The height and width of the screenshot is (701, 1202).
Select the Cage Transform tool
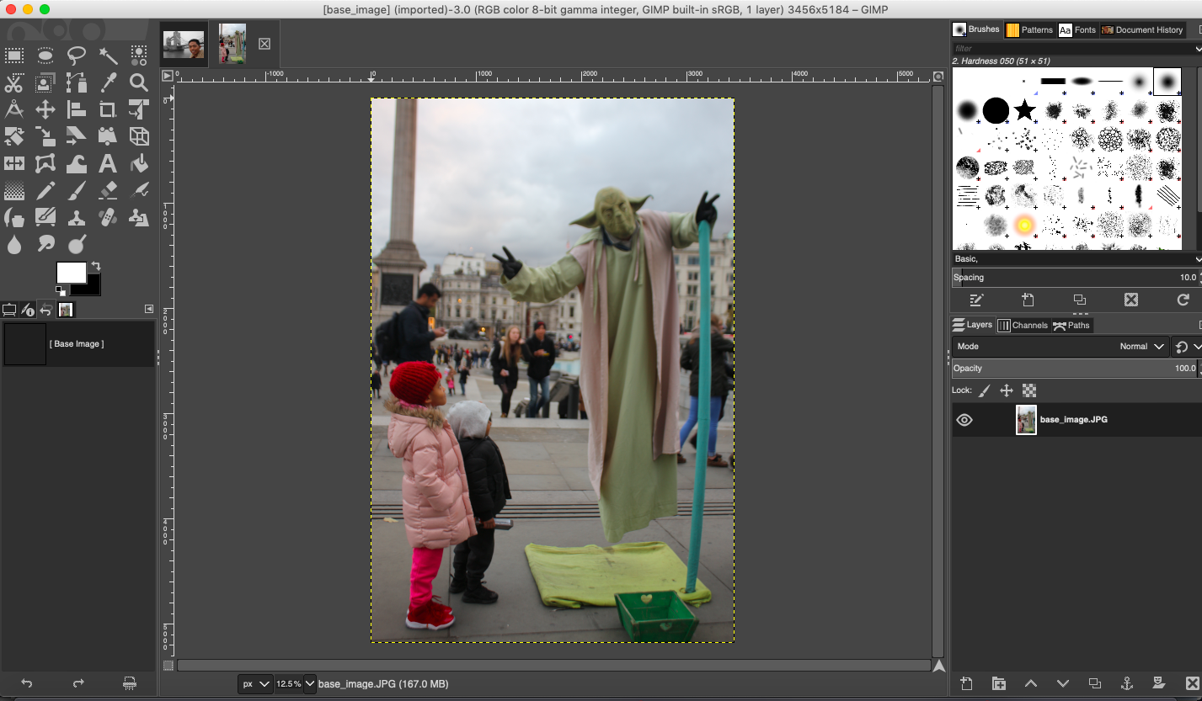(45, 163)
